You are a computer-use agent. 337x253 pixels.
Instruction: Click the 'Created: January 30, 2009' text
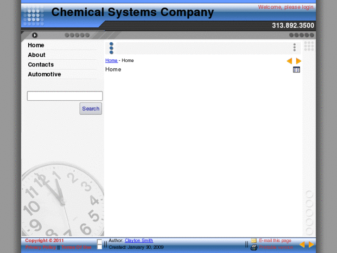[x=136, y=247]
